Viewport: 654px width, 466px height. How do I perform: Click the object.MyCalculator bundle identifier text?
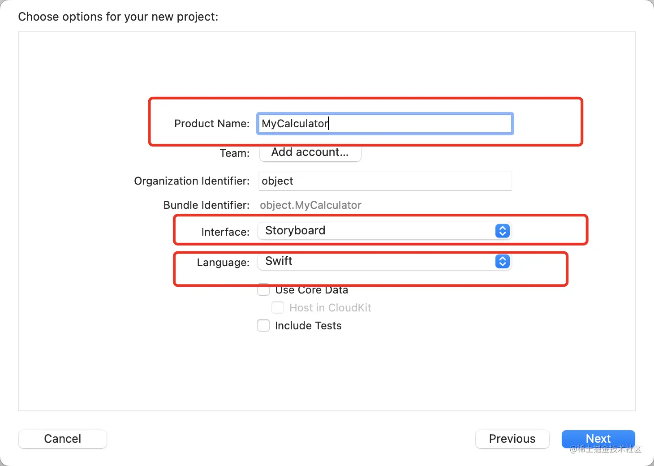(x=310, y=205)
